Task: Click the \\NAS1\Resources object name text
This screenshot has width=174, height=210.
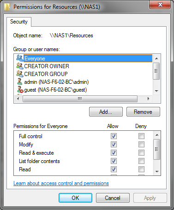Action: coord(72,35)
